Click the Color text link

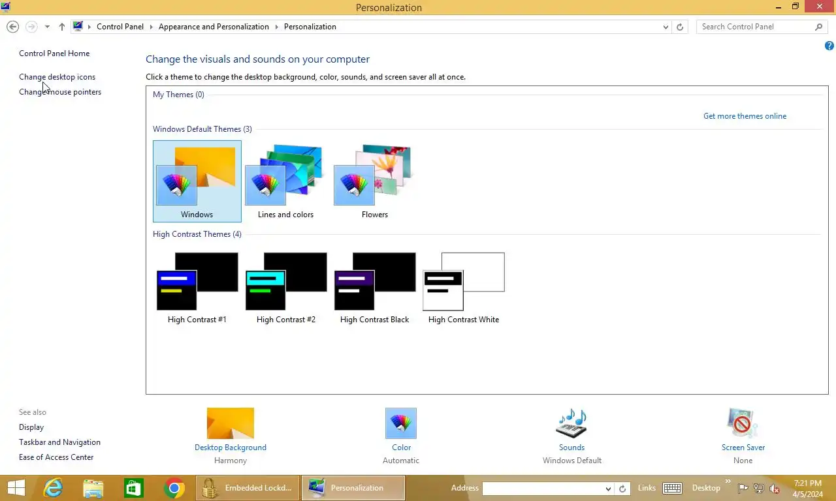click(401, 448)
